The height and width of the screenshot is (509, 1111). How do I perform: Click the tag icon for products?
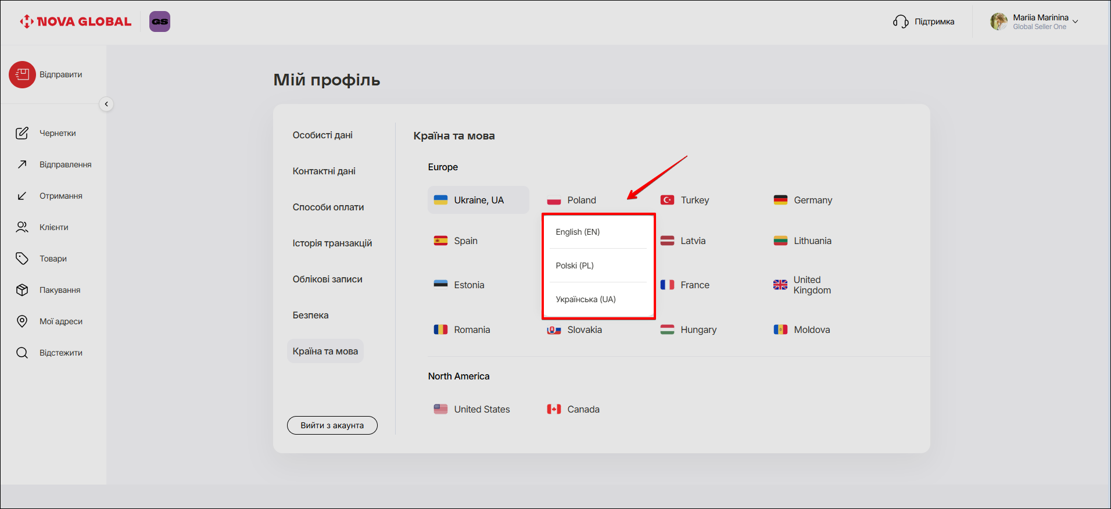tap(22, 259)
